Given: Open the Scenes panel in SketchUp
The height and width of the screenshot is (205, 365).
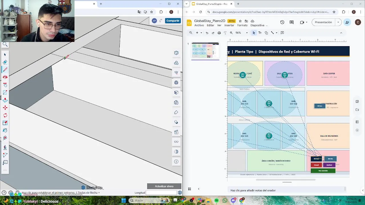Looking at the screenshot, I should click(176, 132).
